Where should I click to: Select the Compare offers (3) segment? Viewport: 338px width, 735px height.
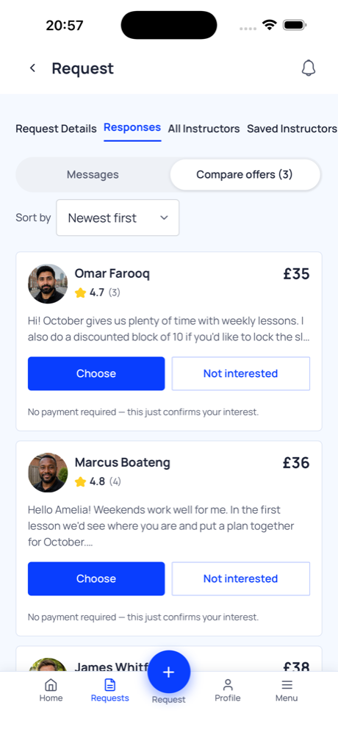245,175
